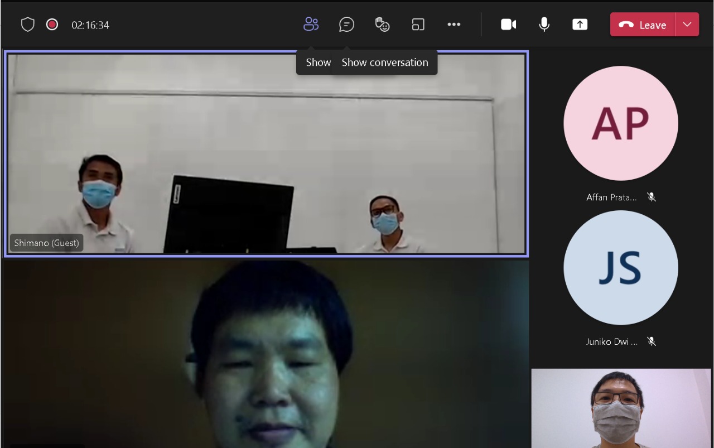Click the self-view video thumbnail
714x448 pixels.
(621, 408)
